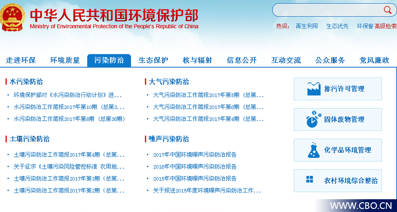Open the 土壤污染防治 section heading

tap(30, 139)
